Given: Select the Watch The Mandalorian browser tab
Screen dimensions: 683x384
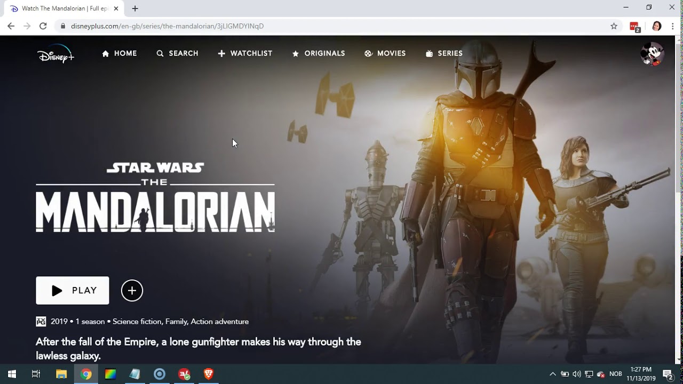Looking at the screenshot, I should (64, 9).
